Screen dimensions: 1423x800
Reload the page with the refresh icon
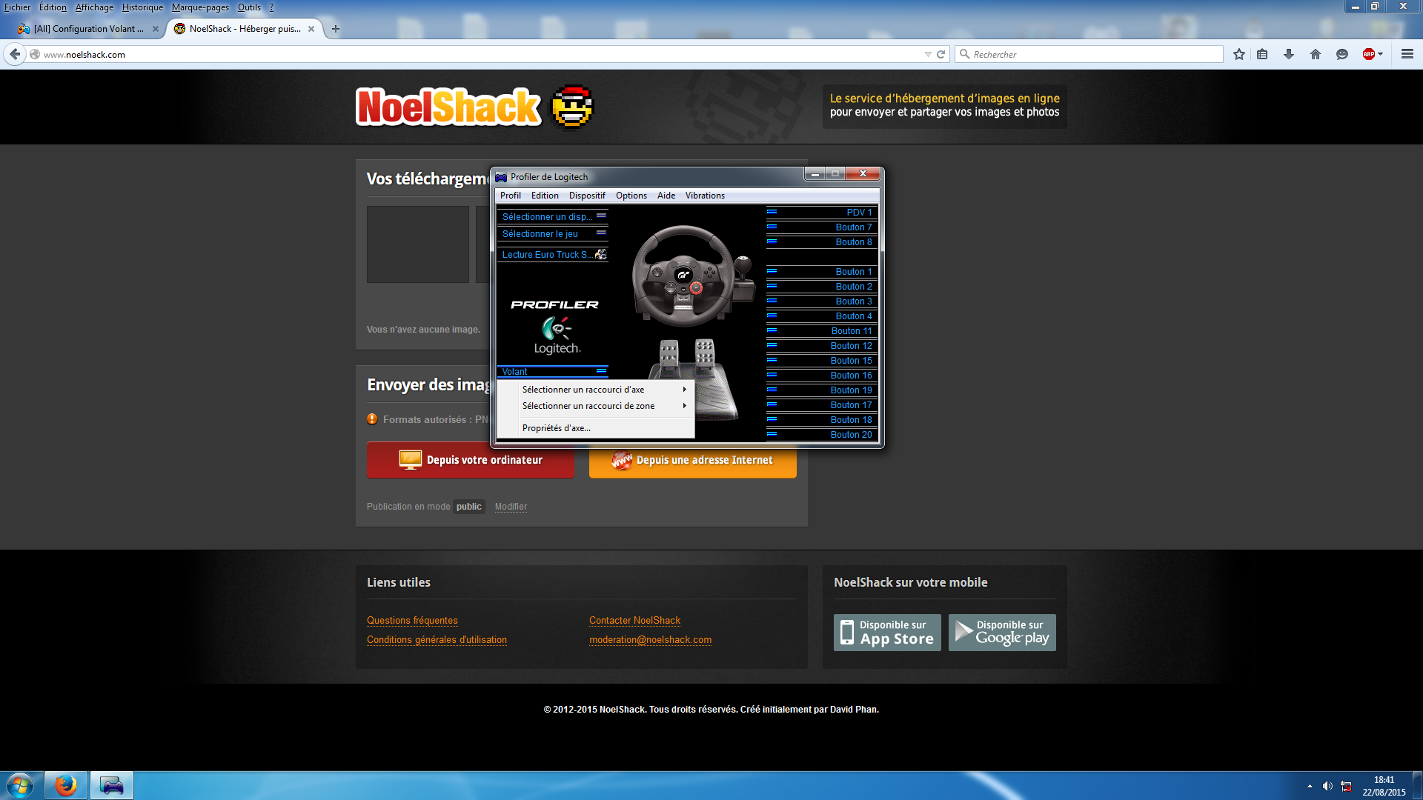coord(941,54)
